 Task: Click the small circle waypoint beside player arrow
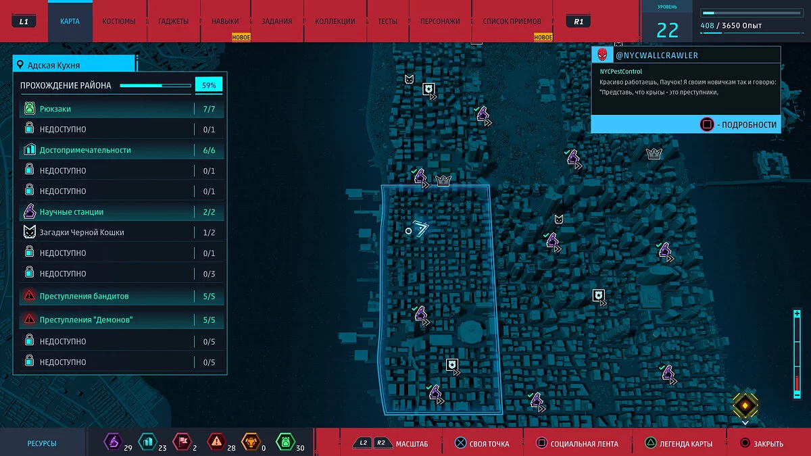(x=408, y=231)
